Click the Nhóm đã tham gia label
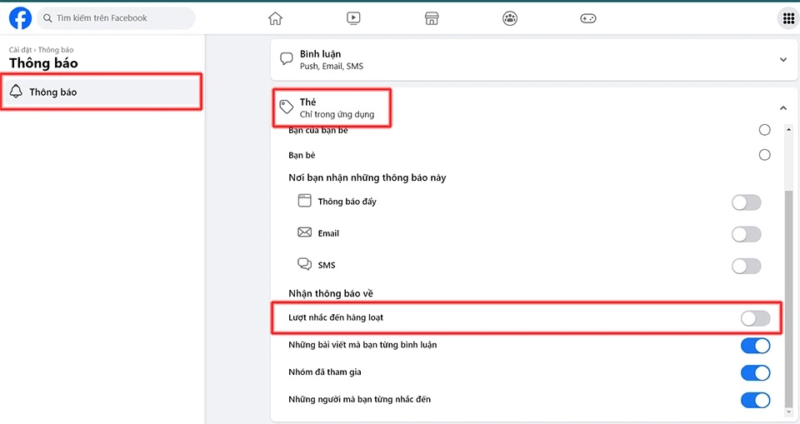800x424 pixels. tap(324, 372)
